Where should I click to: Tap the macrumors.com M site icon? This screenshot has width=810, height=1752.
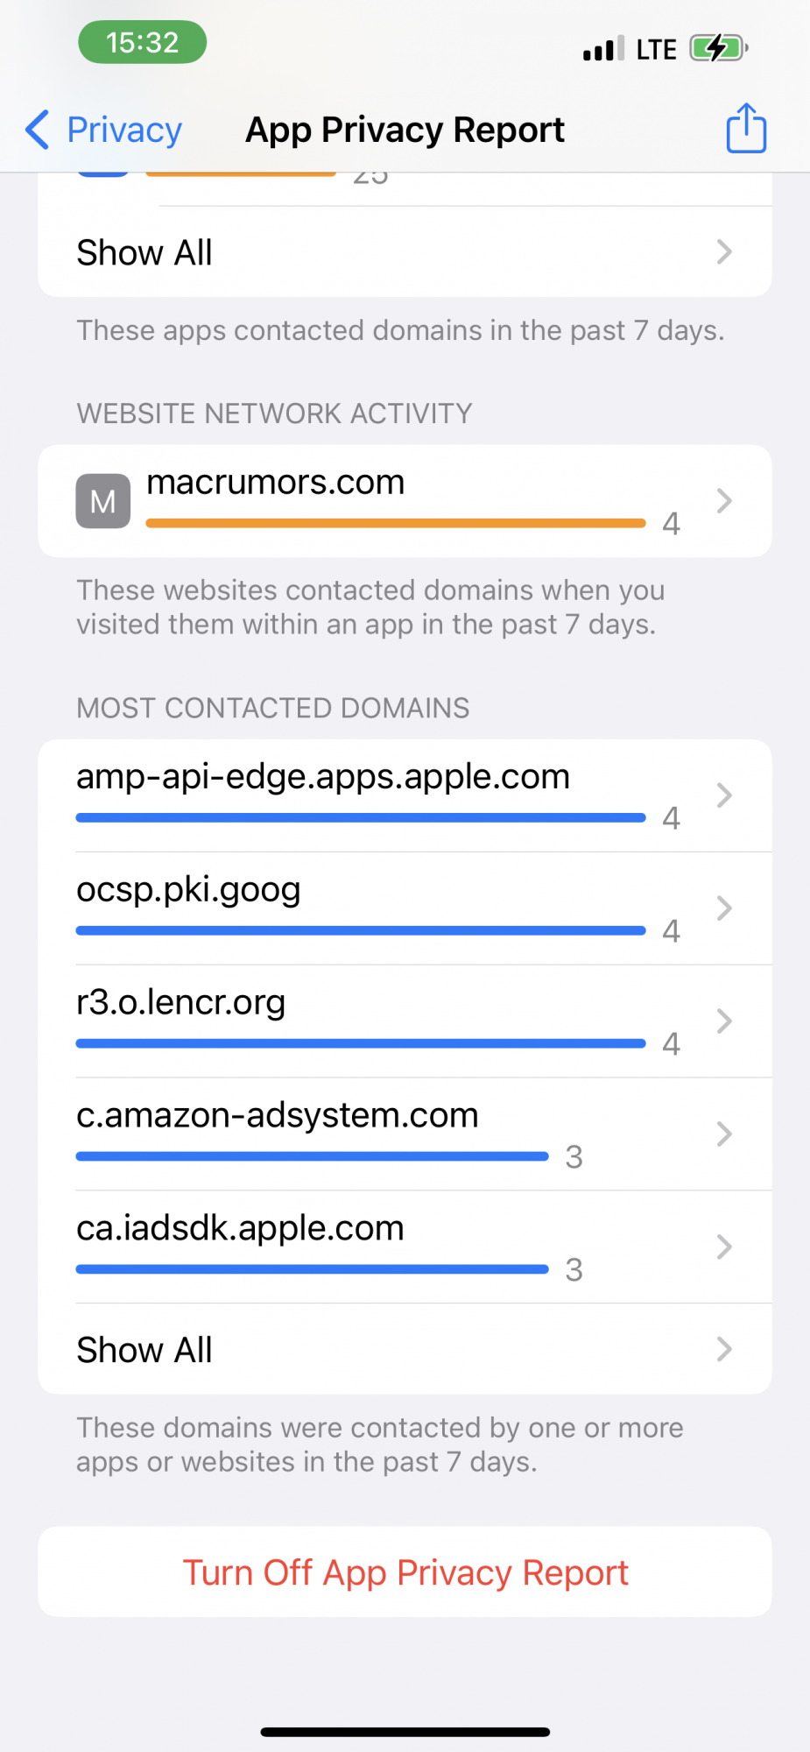103,501
